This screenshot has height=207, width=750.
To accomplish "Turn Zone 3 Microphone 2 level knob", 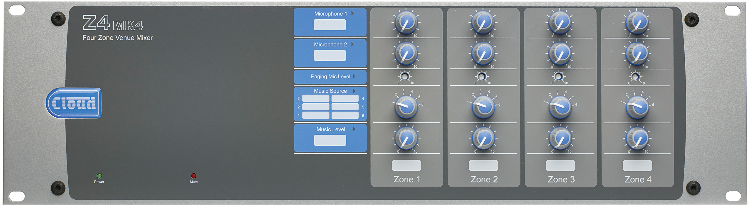I will click(x=560, y=53).
